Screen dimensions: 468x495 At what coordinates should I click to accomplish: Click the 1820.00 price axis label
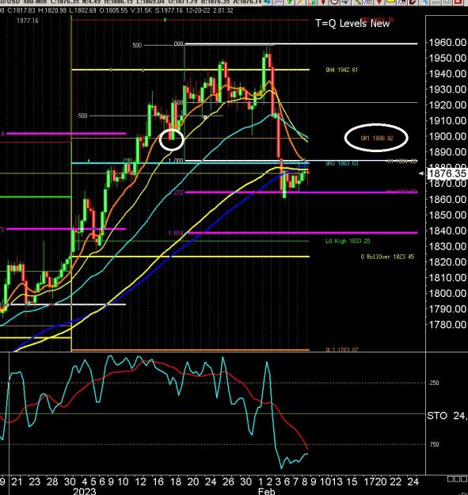447,261
